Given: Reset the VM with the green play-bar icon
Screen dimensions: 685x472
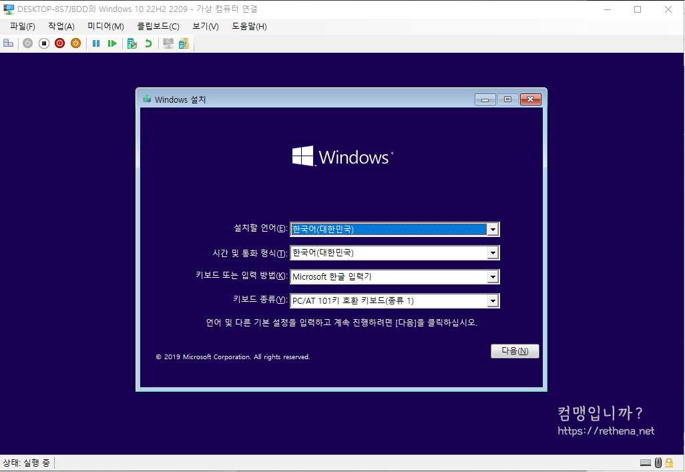Looking at the screenshot, I should coord(112,43).
